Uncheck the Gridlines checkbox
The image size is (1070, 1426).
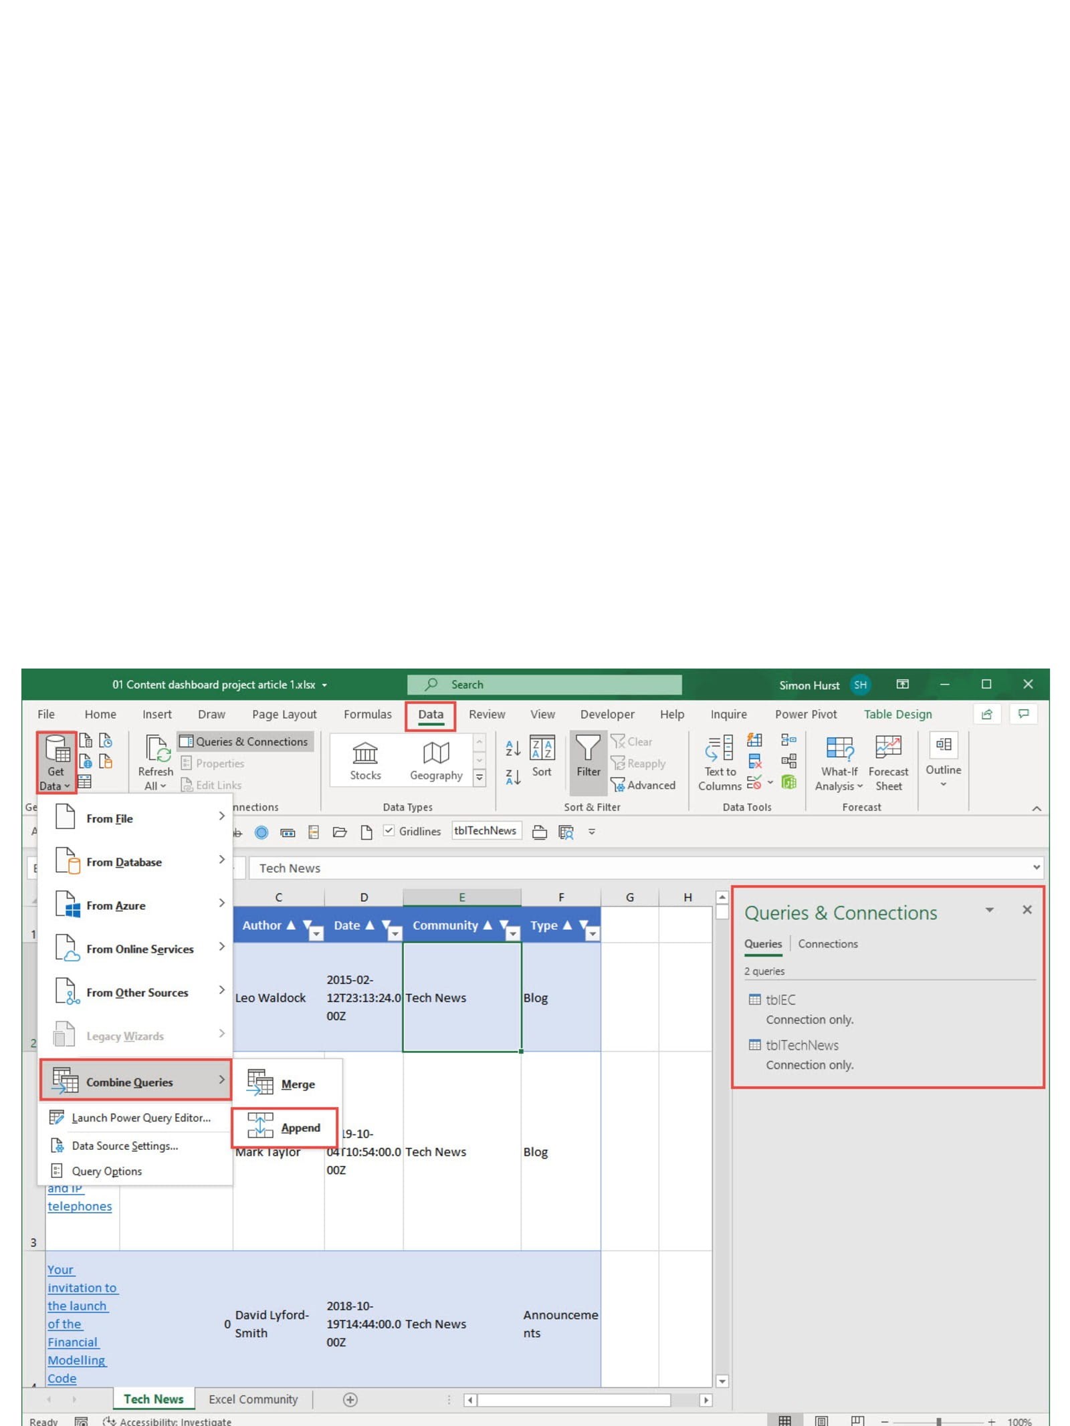389,830
